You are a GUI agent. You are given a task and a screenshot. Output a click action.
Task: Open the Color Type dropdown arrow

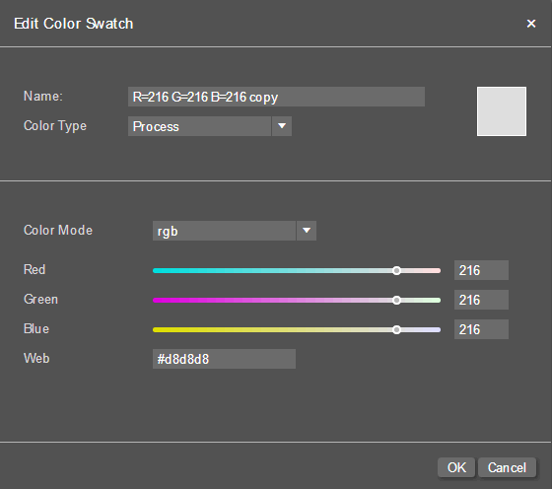click(x=282, y=126)
